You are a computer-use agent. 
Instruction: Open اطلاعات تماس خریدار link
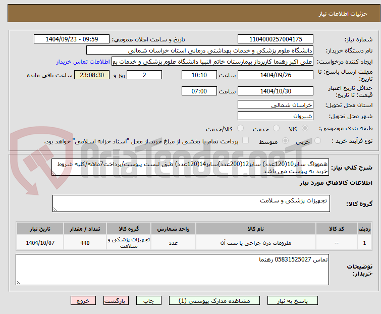click(83, 62)
